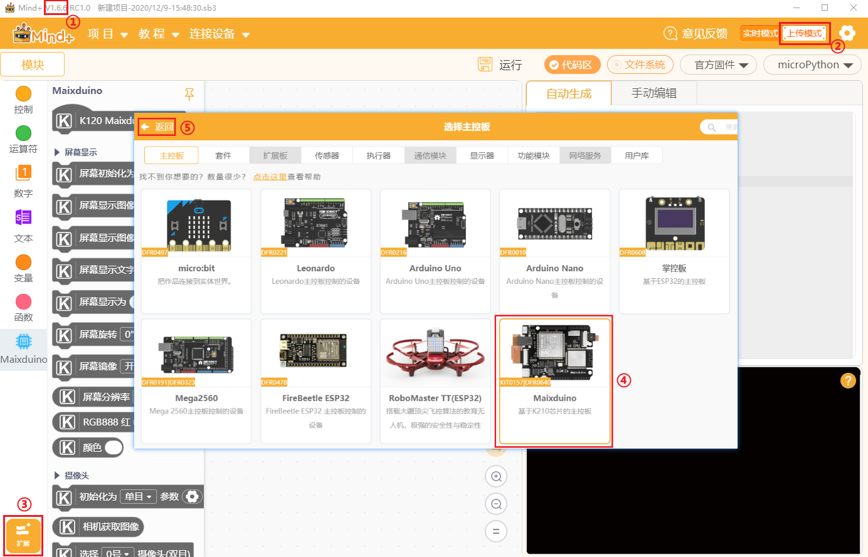Image resolution: width=868 pixels, height=557 pixels.
Task: Click the orange help question mark
Action: [848, 380]
